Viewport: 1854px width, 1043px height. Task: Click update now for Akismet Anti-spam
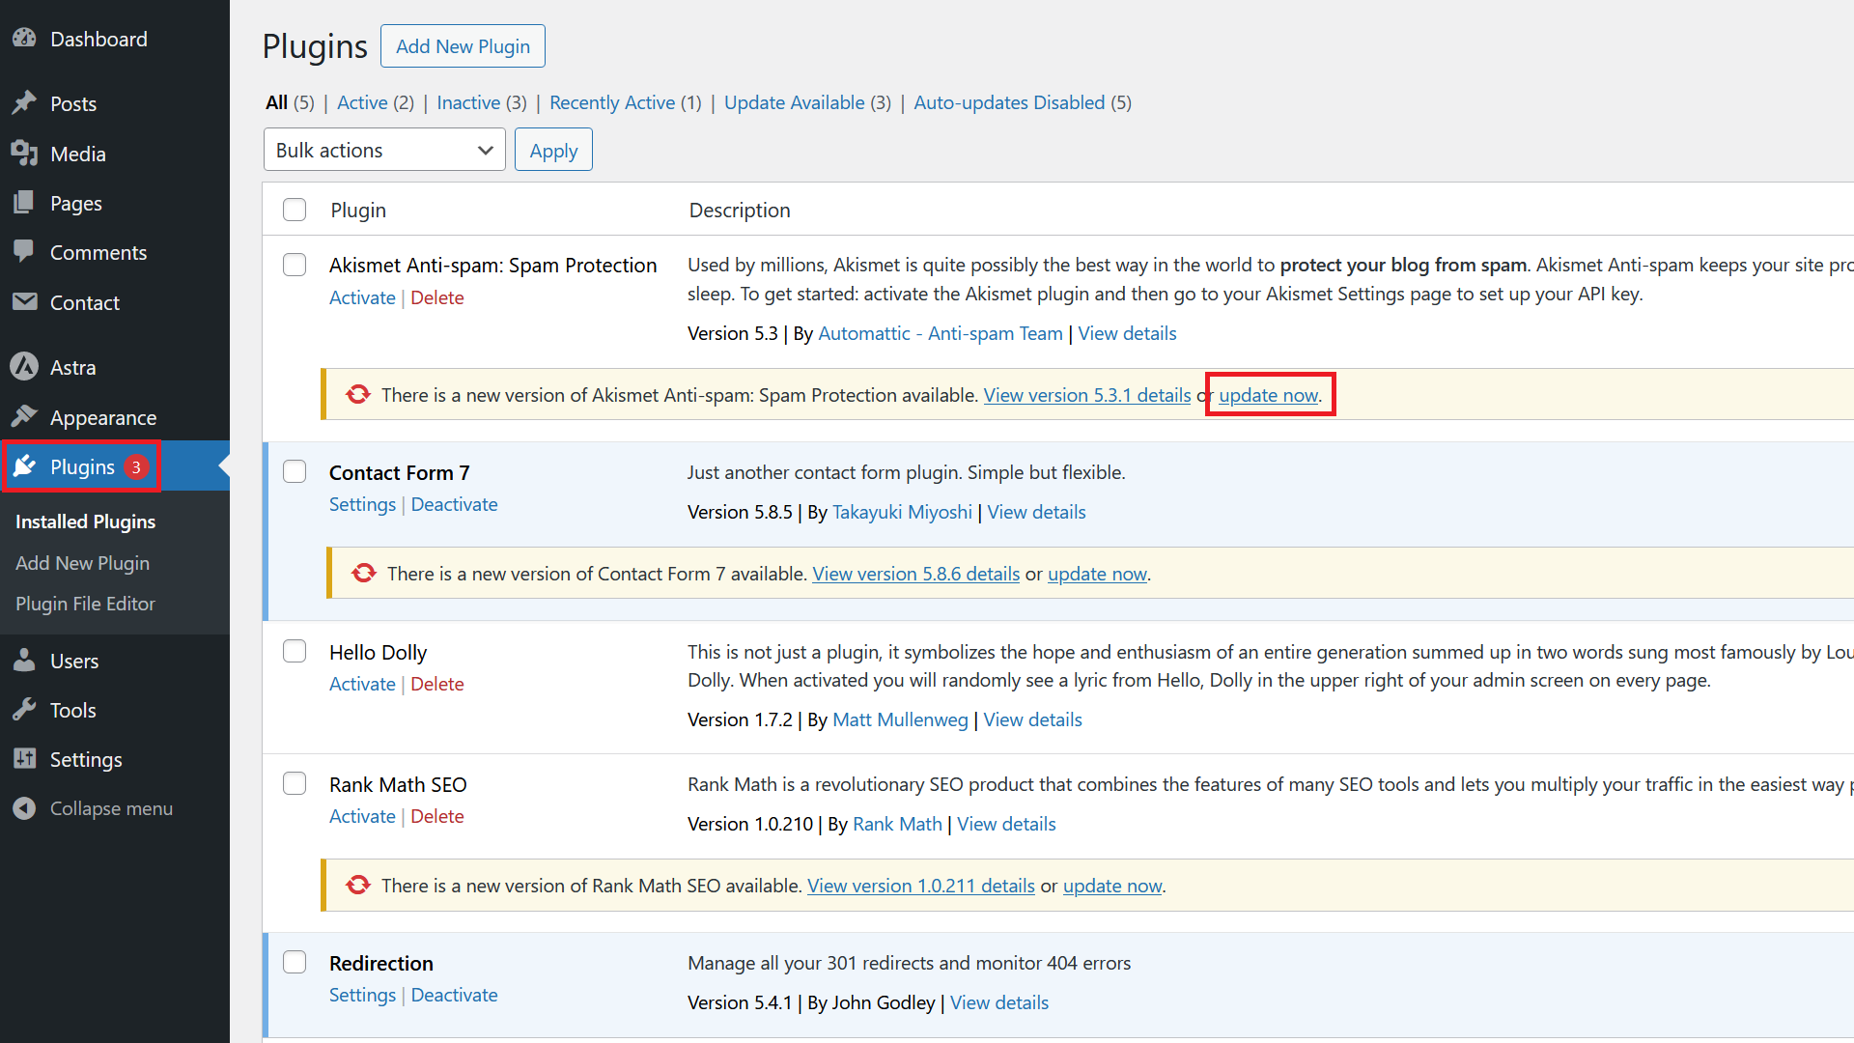click(x=1268, y=395)
